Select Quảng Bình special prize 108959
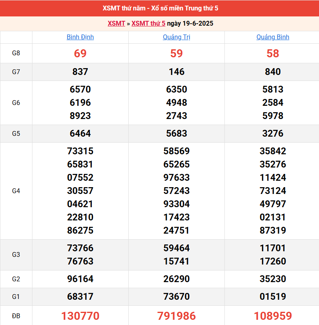This screenshot has width=319, height=325. pyautogui.click(x=273, y=316)
